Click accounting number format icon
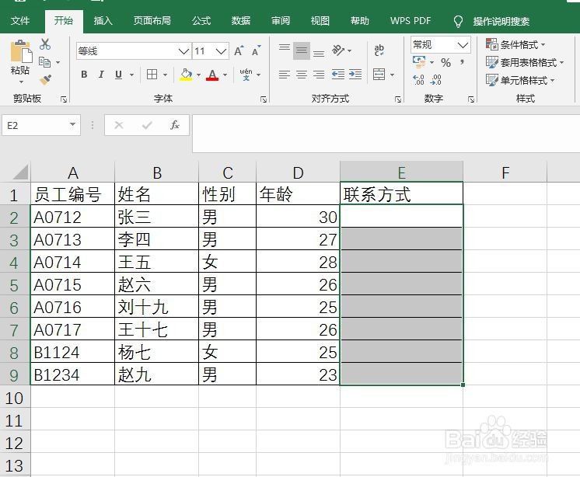Screen dimensions: 580x477 pyautogui.click(x=419, y=62)
